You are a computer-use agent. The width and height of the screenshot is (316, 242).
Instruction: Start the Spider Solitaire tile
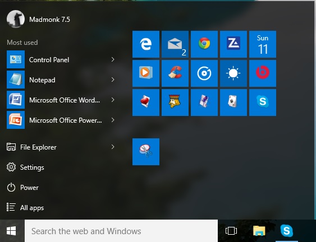pyautogui.click(x=204, y=103)
